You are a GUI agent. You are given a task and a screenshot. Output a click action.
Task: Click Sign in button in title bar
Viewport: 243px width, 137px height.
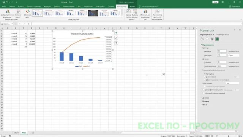pos(215,2)
